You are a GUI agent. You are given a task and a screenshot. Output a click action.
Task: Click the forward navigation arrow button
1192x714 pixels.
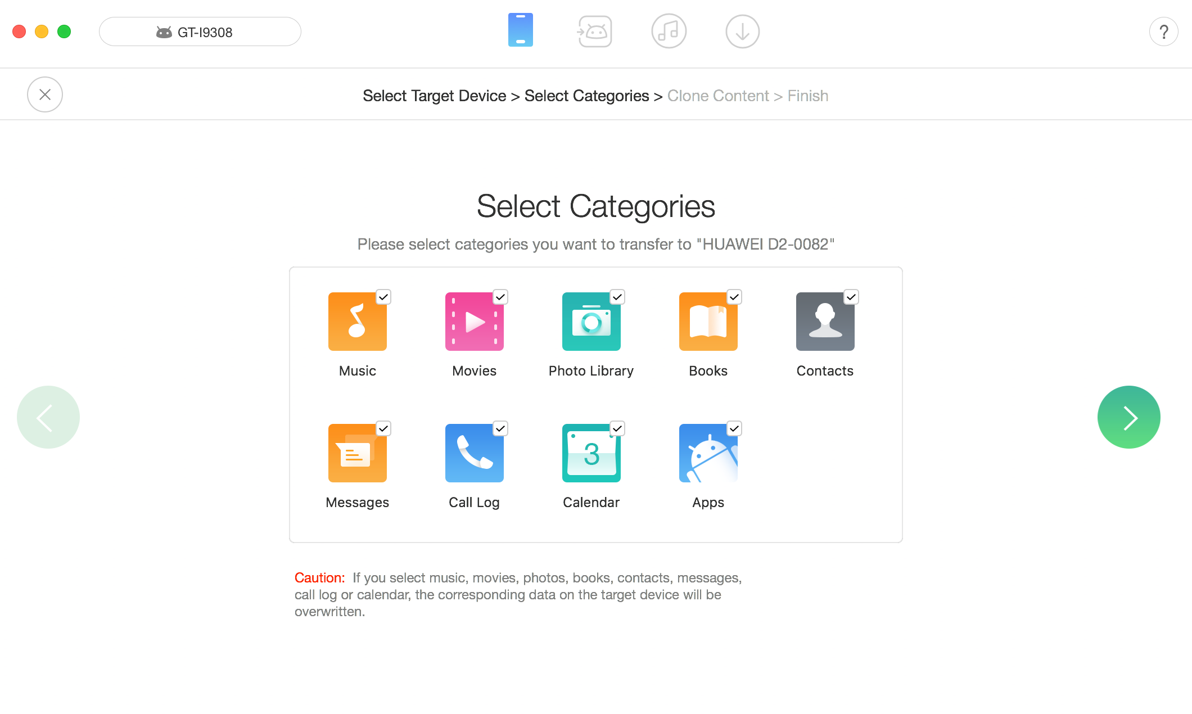point(1128,417)
